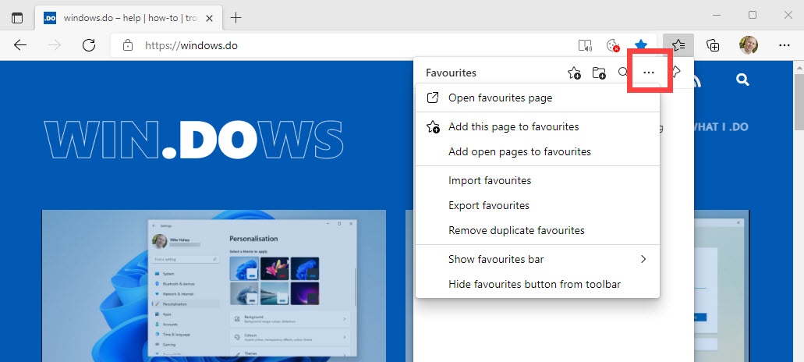The width and height of the screenshot is (804, 362).
Task: Pin the Favourites panel
Action: [x=675, y=73]
